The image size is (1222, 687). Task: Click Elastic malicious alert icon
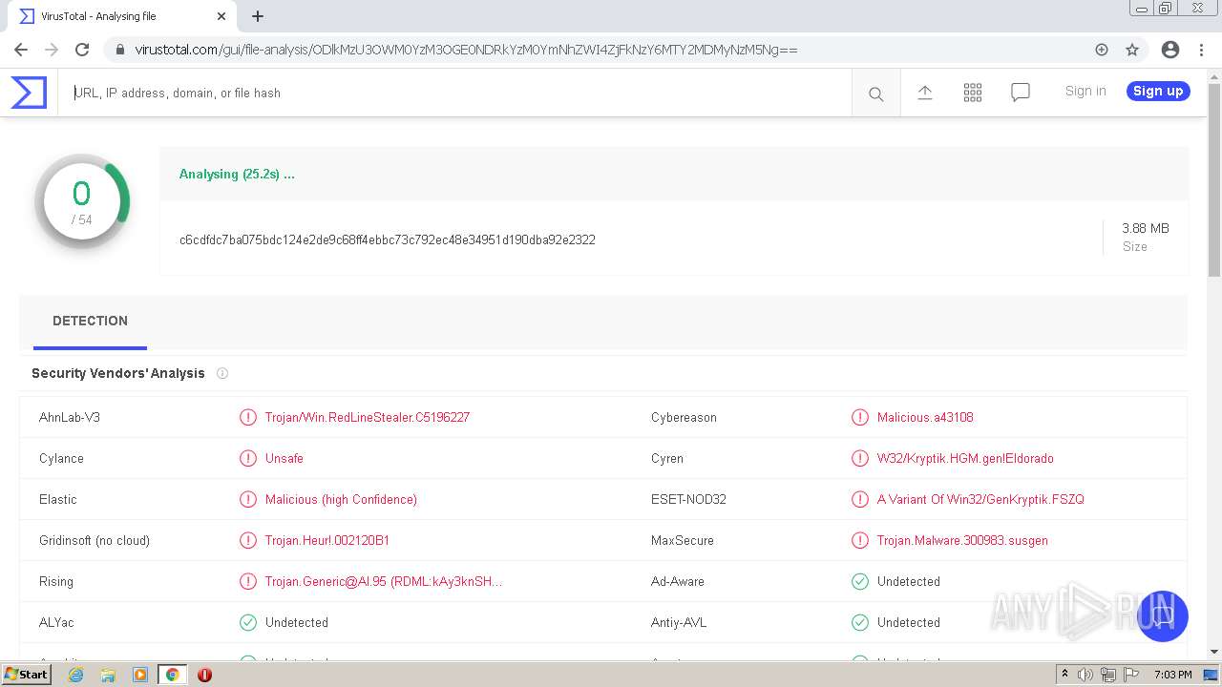pos(248,499)
